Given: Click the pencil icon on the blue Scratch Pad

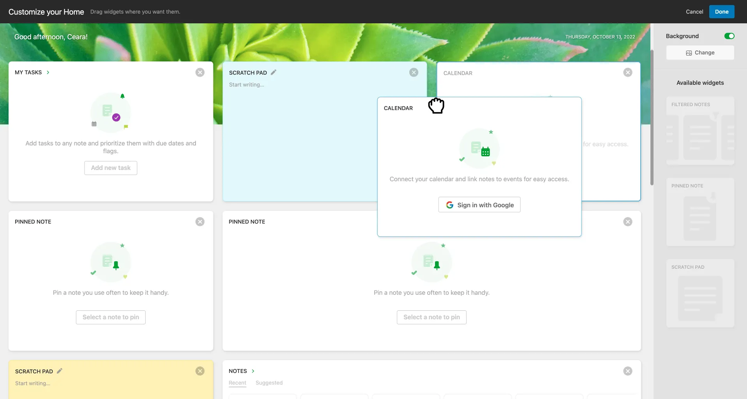Looking at the screenshot, I should click(x=273, y=72).
